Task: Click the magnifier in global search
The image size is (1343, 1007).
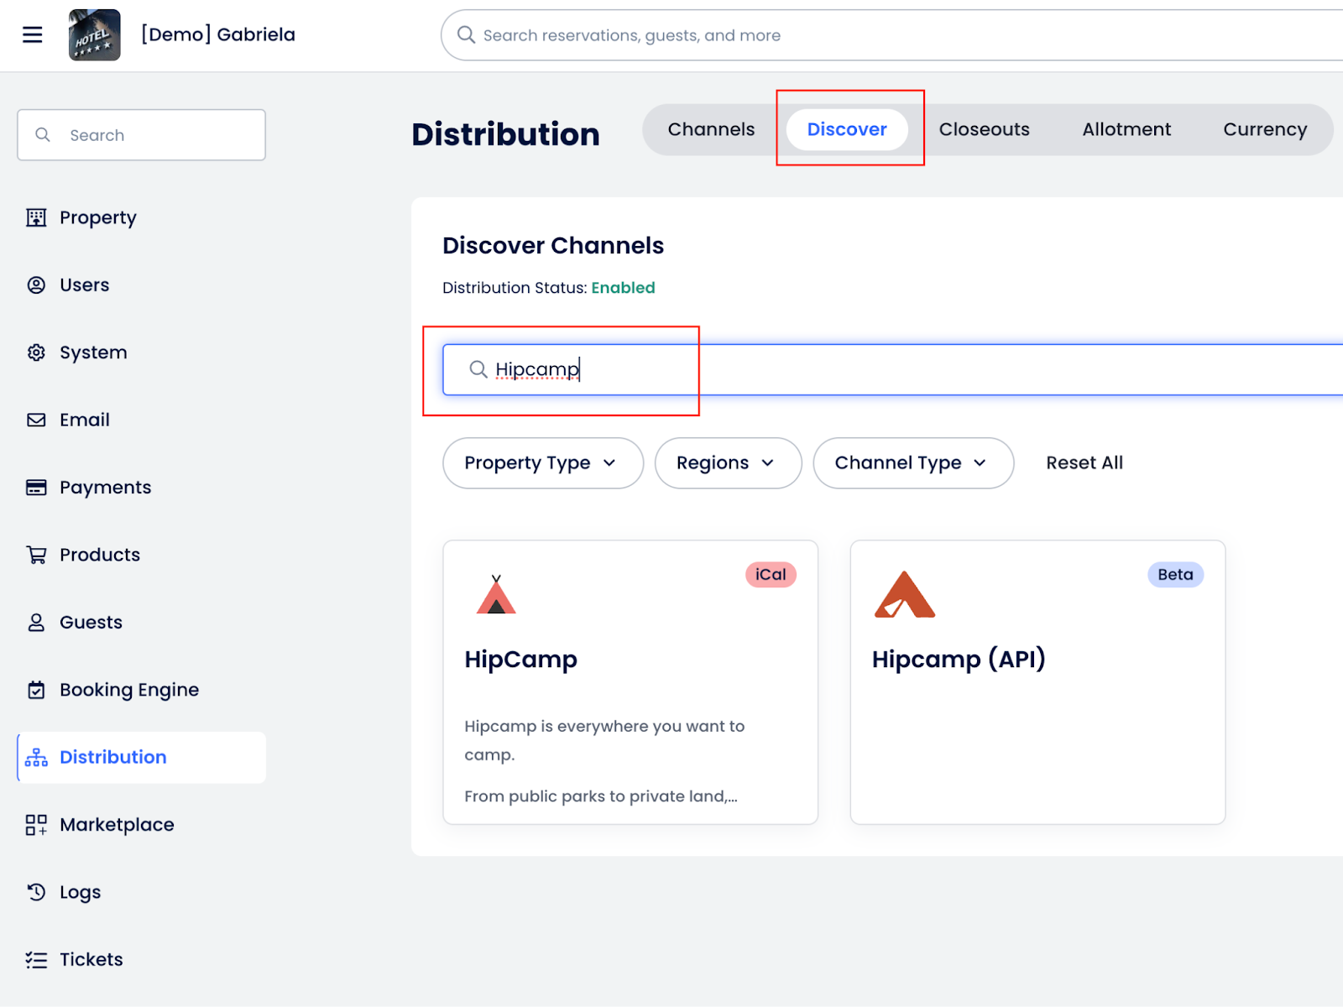Action: [x=466, y=34]
